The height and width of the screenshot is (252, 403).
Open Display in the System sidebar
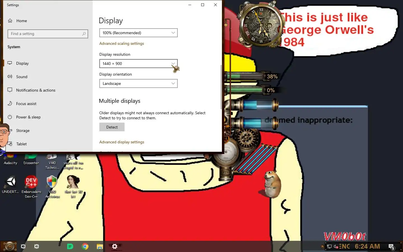pyautogui.click(x=22, y=63)
